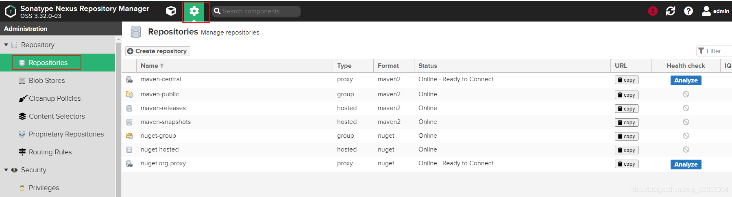
Task: Click the disabled health icon for maven-public
Action: (686, 94)
